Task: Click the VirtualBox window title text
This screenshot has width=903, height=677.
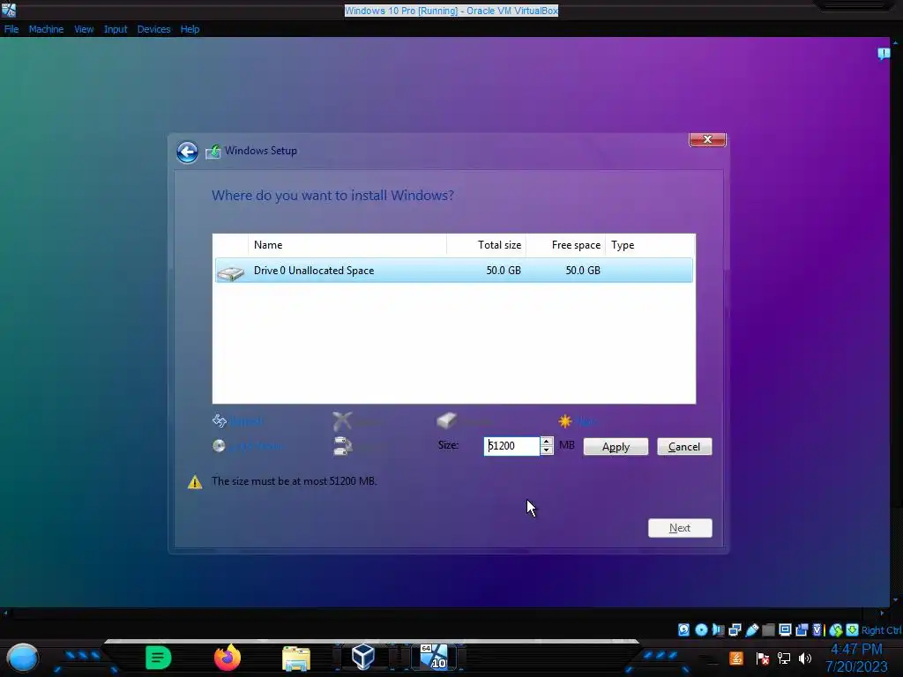Action: 451,11
